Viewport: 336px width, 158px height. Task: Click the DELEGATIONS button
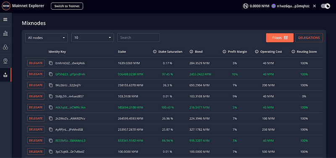[309, 38]
